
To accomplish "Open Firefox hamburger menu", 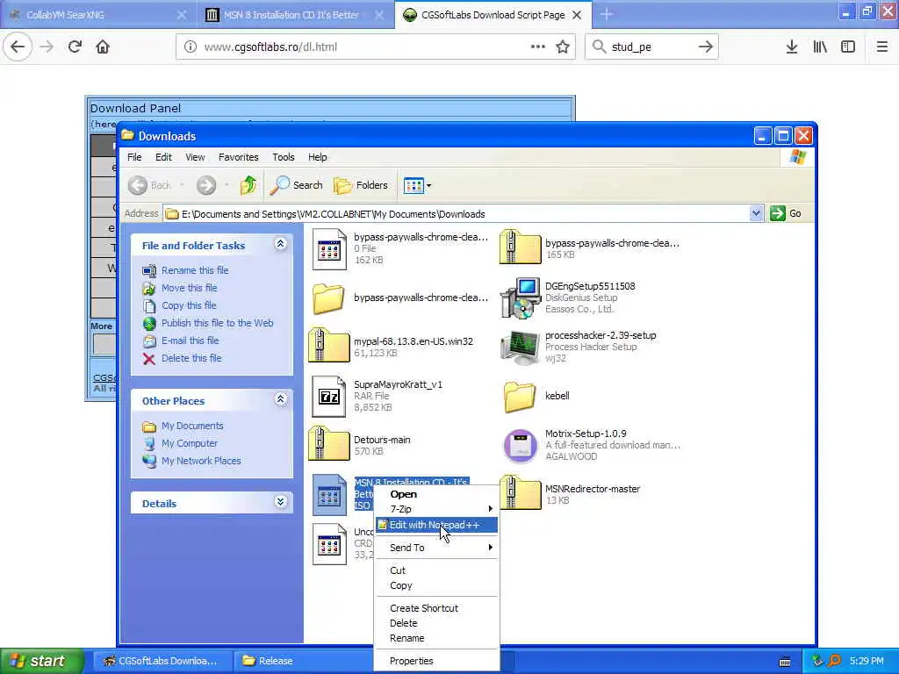I will point(882,47).
